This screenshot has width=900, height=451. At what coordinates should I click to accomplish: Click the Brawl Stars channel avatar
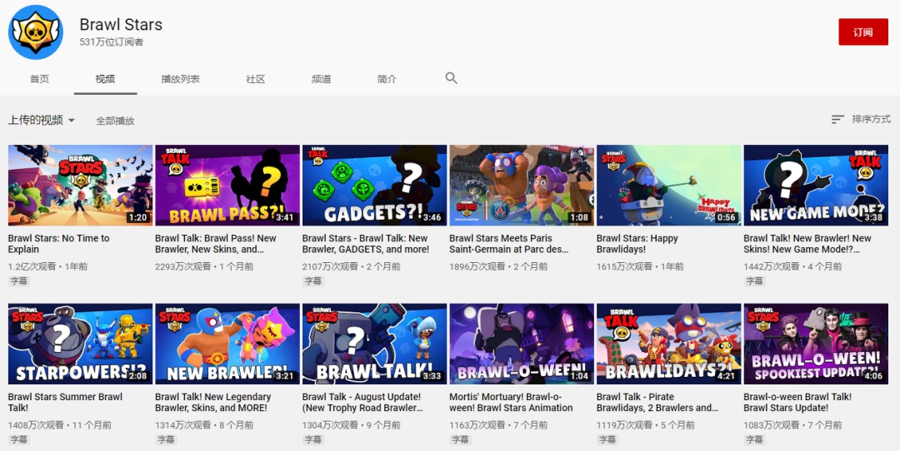pos(36,32)
